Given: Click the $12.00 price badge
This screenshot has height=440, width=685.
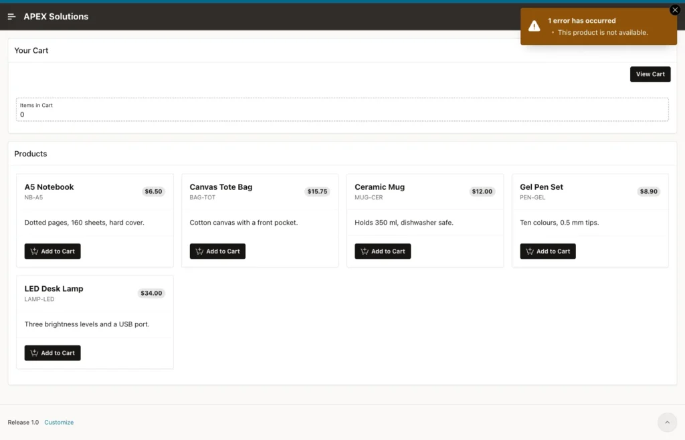Looking at the screenshot, I should [482, 191].
